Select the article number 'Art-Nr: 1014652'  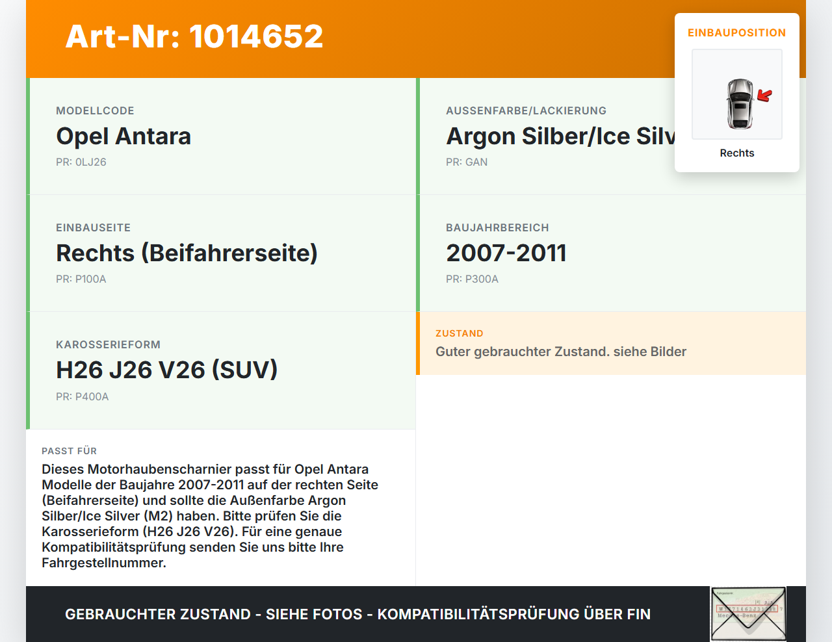194,37
